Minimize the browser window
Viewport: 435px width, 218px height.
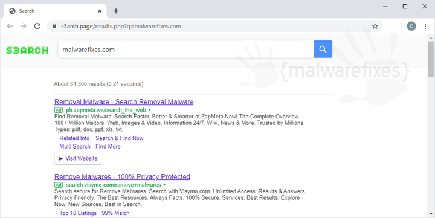click(x=385, y=7)
